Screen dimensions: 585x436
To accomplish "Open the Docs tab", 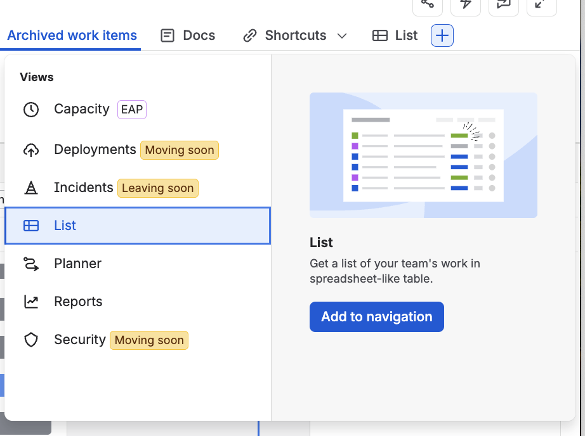I will coord(188,35).
